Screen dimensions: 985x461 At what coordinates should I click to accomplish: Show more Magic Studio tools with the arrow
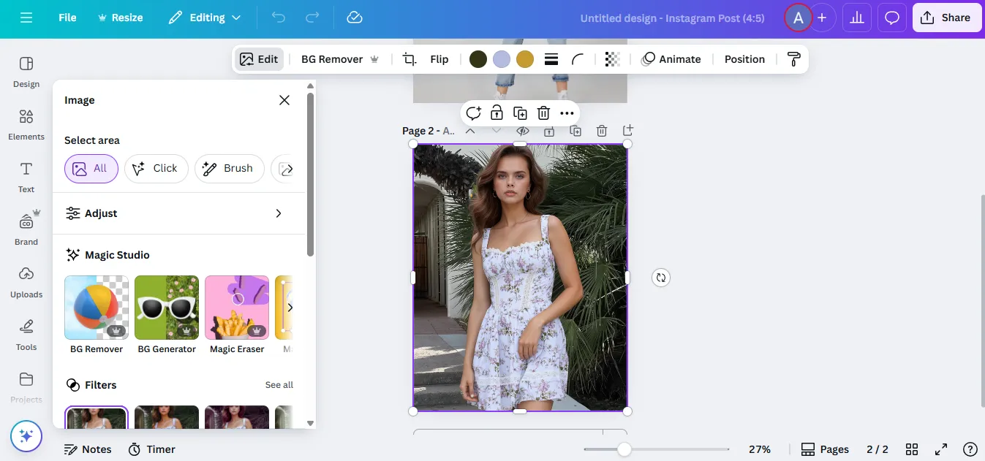[x=290, y=308]
